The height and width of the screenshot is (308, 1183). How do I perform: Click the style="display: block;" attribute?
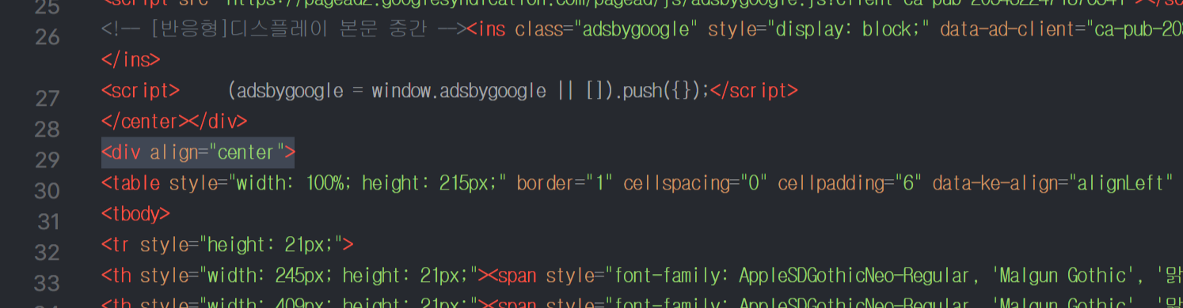click(818, 29)
